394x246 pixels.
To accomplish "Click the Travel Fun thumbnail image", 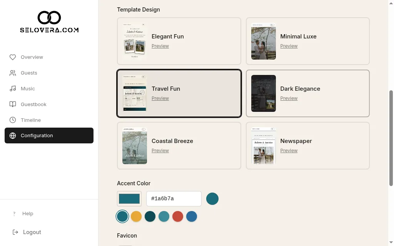I will (135, 93).
